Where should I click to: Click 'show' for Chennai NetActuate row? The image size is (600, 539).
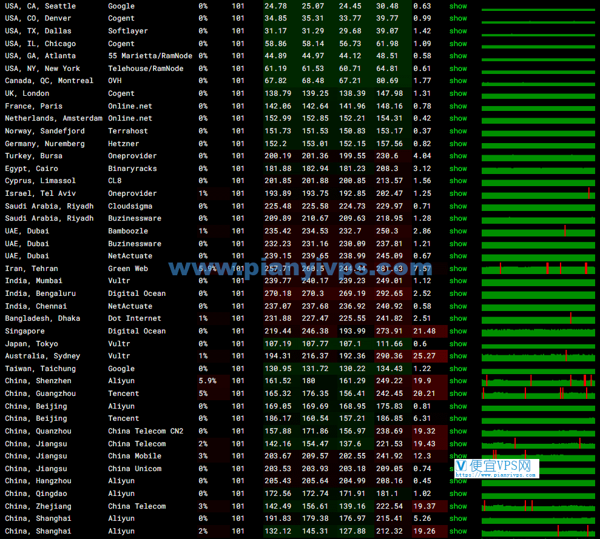pos(458,306)
